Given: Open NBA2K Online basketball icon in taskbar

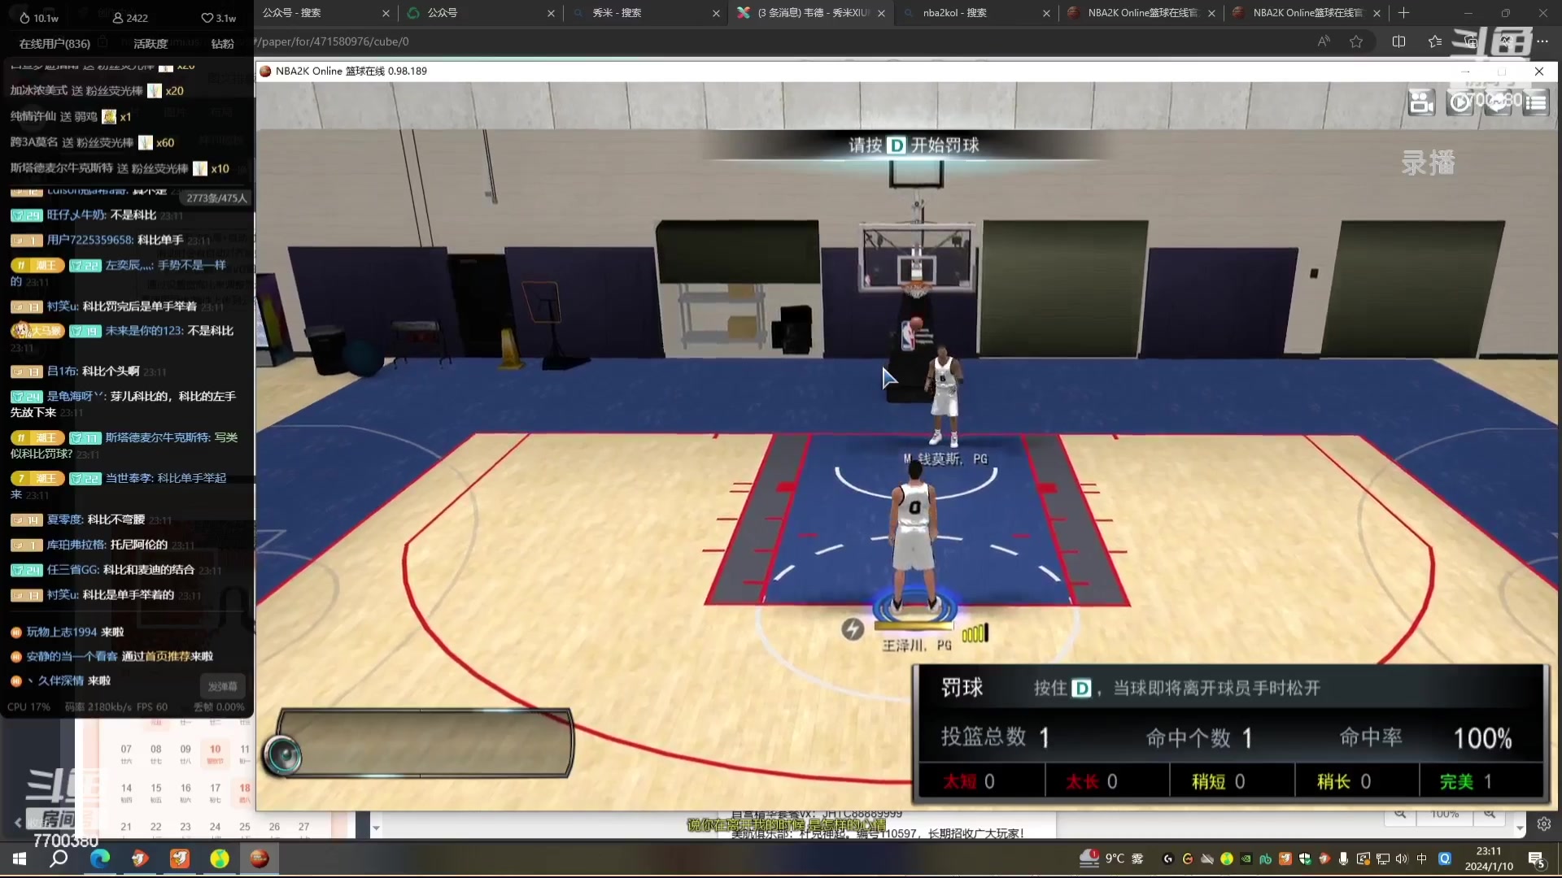Looking at the screenshot, I should click(260, 858).
